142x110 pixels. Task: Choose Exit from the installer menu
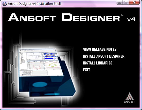click(86, 70)
